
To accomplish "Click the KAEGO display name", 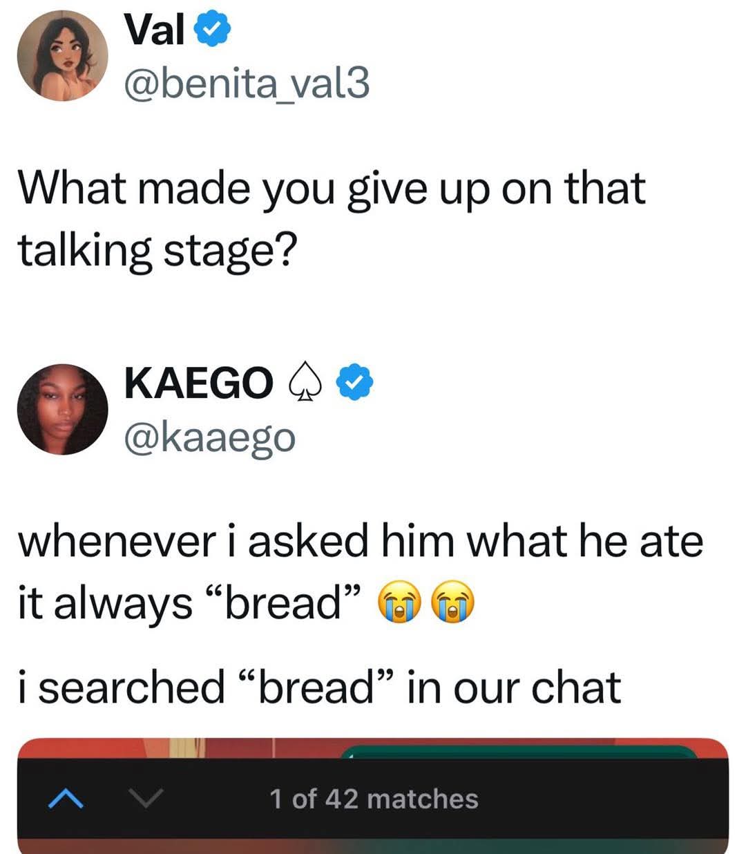I will [x=198, y=383].
